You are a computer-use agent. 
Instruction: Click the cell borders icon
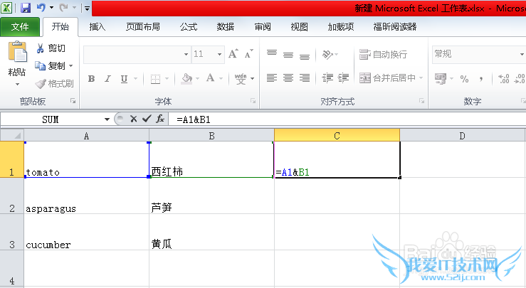tap(155, 79)
